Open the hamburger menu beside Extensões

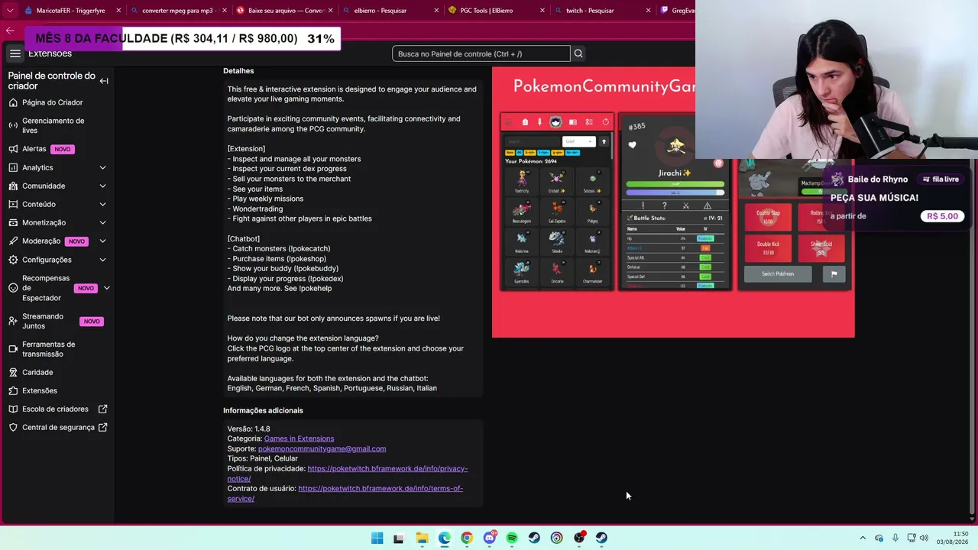pyautogui.click(x=15, y=53)
